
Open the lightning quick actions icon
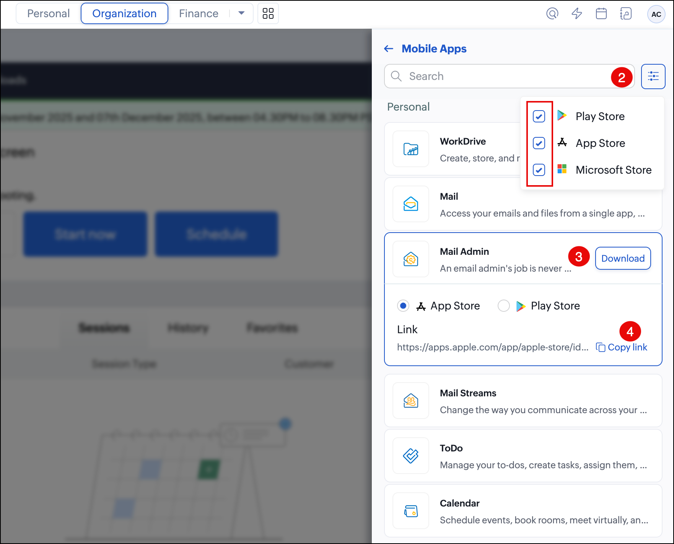[577, 14]
